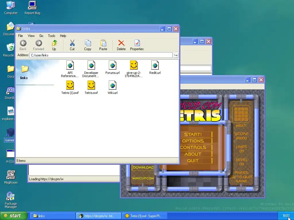The width and height of the screenshot is (294, 220).
Task: Click the address bar go arrow button
Action: [x=176, y=55]
